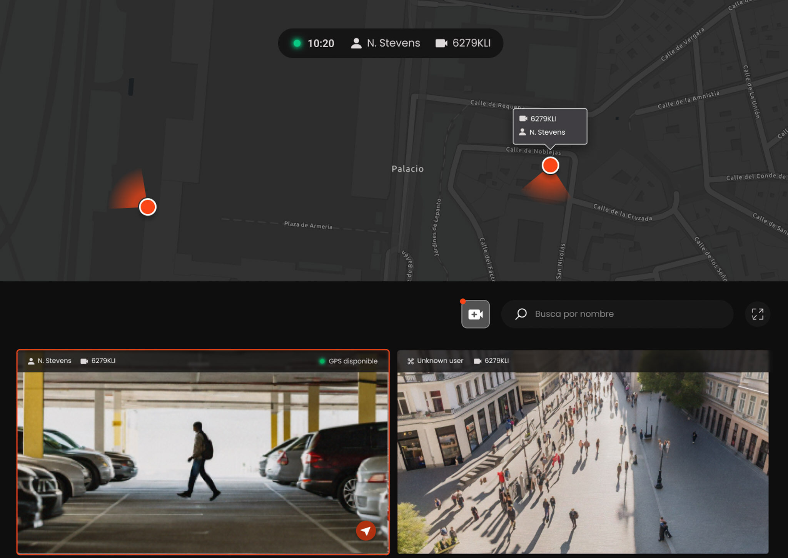Viewport: 788px width, 558px height.
Task: Click the camera icon in the map tooltip
Action: click(523, 119)
